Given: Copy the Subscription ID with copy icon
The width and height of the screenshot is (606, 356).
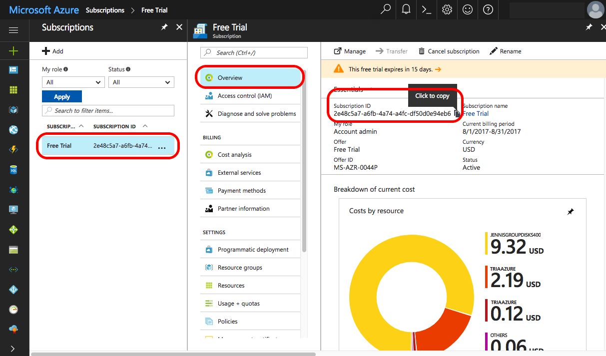Looking at the screenshot, I should (x=457, y=114).
